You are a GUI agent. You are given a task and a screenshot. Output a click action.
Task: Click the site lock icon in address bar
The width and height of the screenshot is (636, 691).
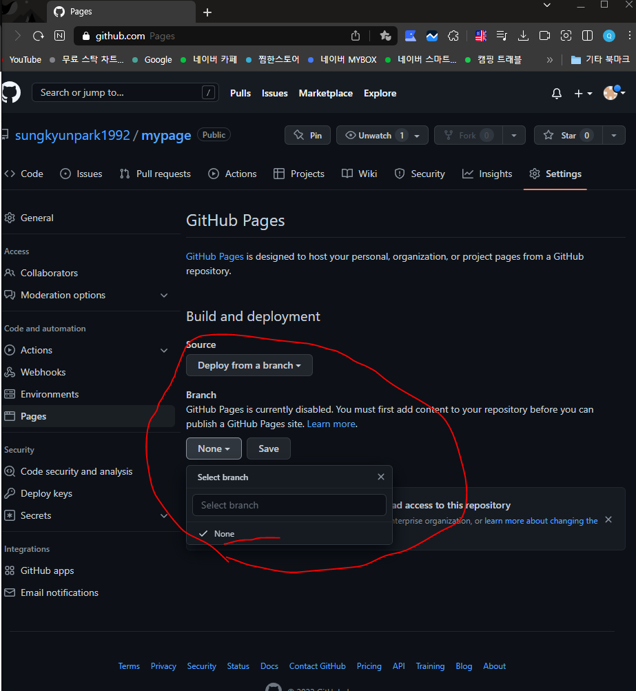[86, 36]
